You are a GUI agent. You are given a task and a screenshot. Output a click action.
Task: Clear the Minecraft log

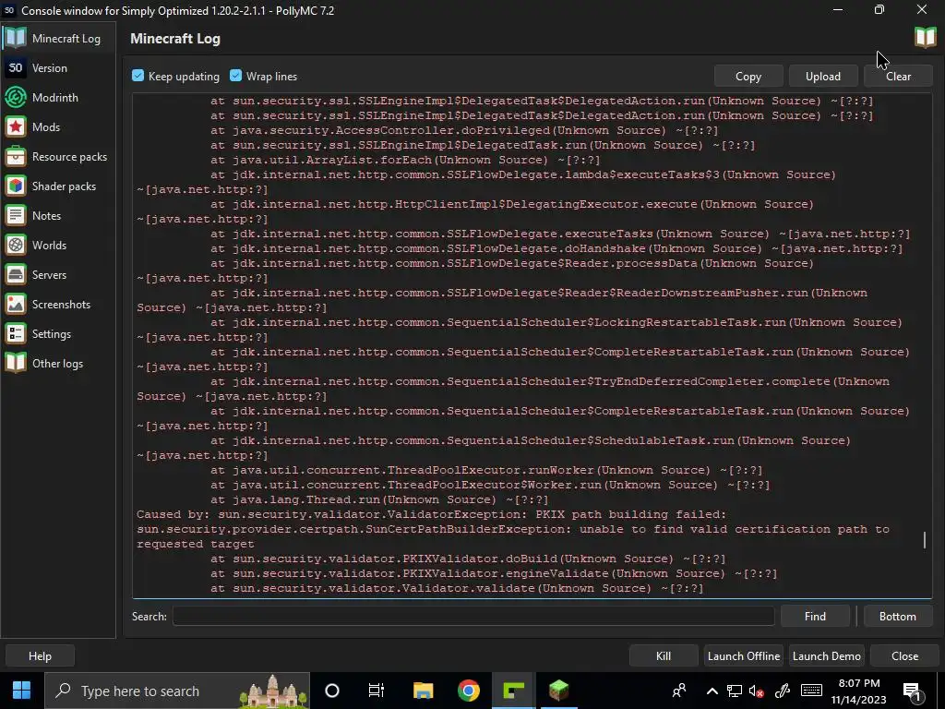coord(898,77)
